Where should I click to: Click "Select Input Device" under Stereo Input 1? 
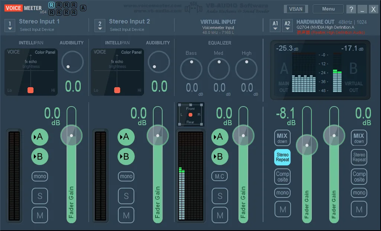pos(37,29)
